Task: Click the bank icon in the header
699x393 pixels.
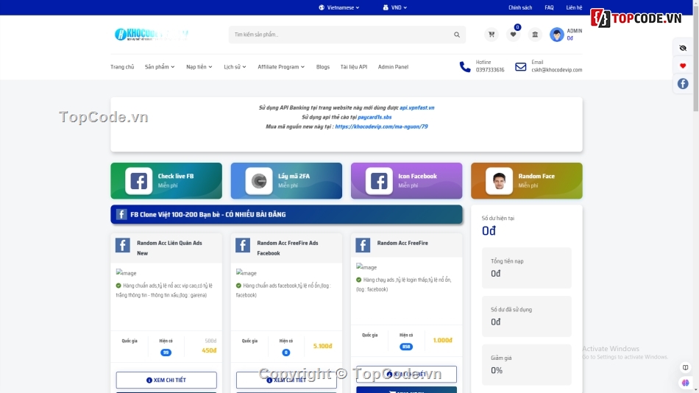Action: (x=535, y=35)
